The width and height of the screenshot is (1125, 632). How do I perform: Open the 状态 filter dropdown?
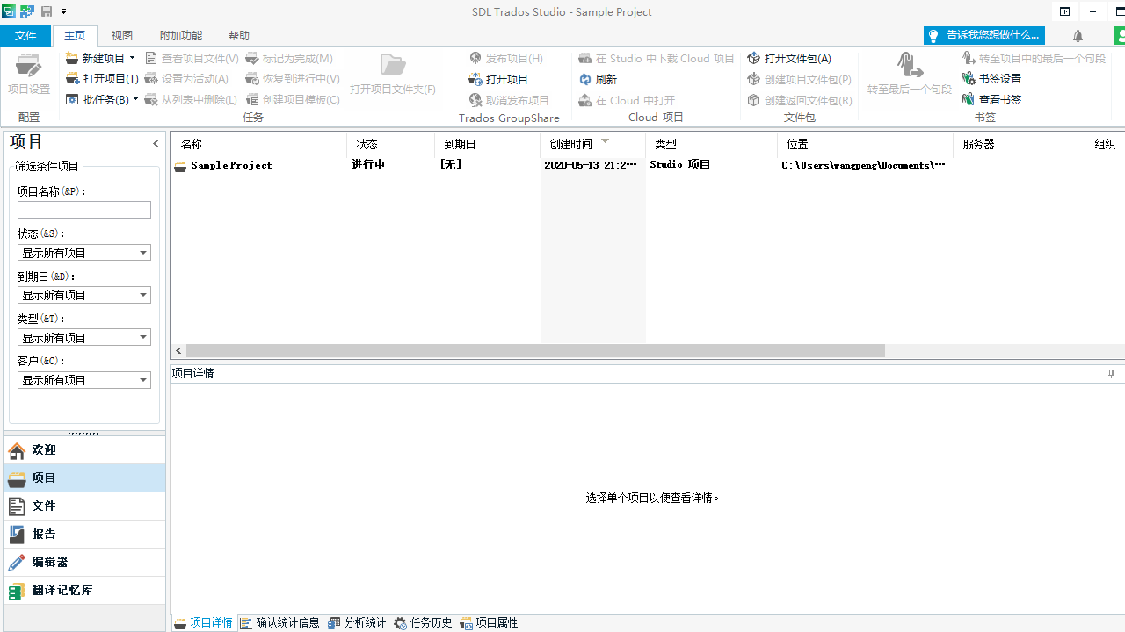pyautogui.click(x=142, y=252)
